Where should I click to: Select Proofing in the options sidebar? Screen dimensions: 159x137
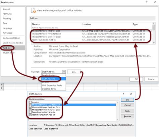7,19
